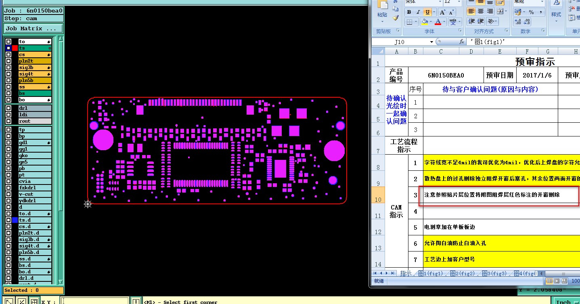This screenshot has height=304, width=580.
Task: Toggle checkbox for the 'v-cut' layer
Action: tap(8, 194)
